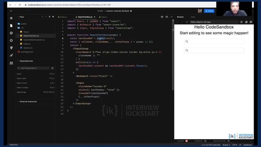Switch to the SearchTextbox.js editor tab

coord(85,17)
